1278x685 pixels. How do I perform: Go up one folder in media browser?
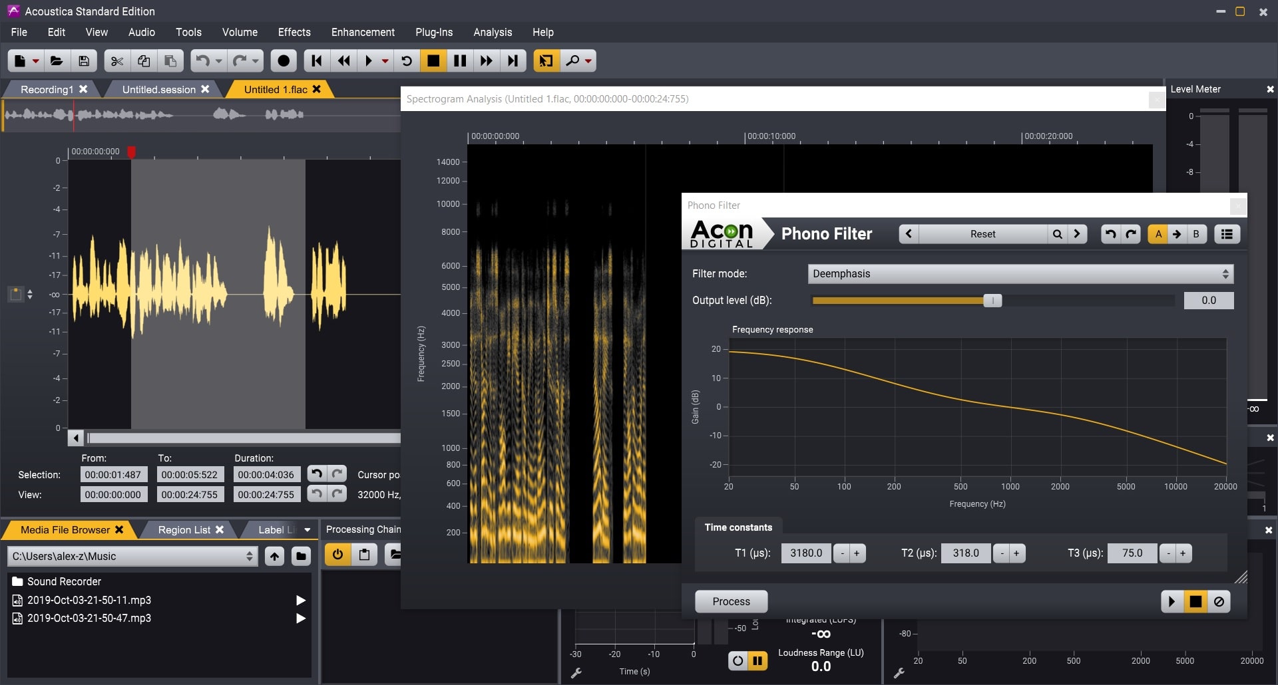pyautogui.click(x=274, y=556)
